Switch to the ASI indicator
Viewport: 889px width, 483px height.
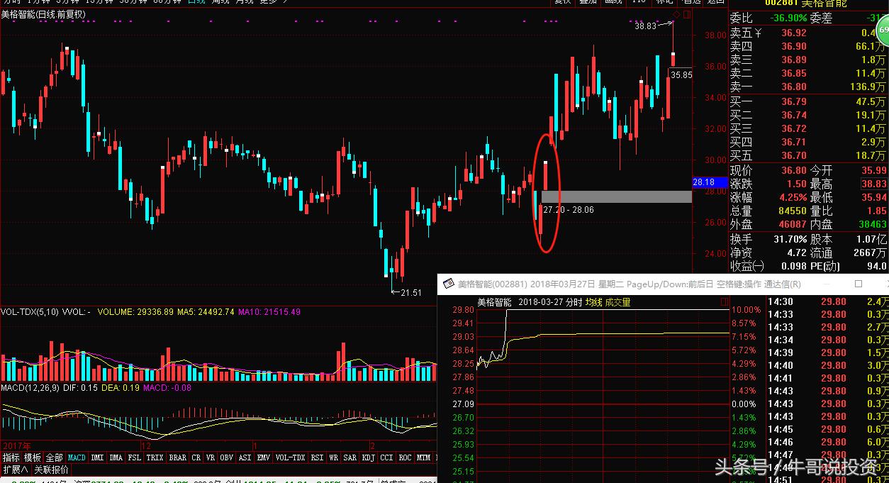(245, 457)
